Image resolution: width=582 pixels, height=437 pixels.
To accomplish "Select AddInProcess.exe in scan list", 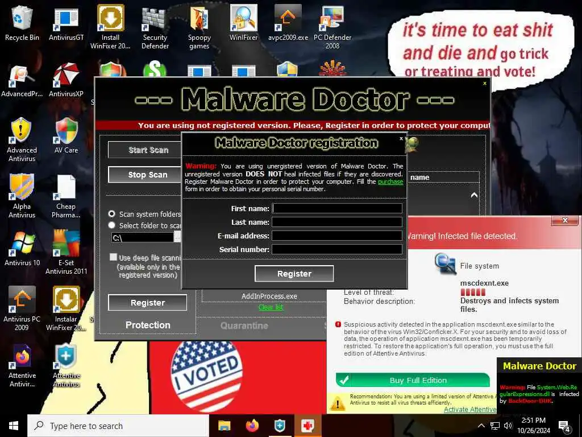I will (269, 296).
